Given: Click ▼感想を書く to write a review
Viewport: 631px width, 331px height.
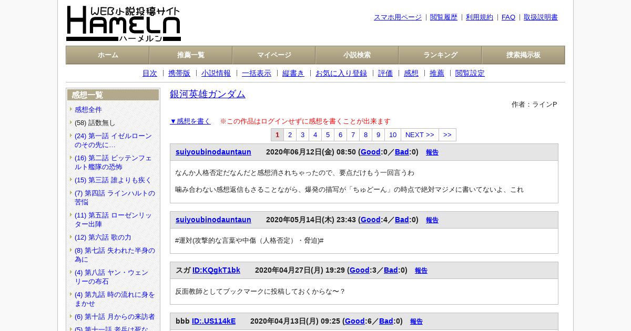Looking at the screenshot, I should coord(190,121).
